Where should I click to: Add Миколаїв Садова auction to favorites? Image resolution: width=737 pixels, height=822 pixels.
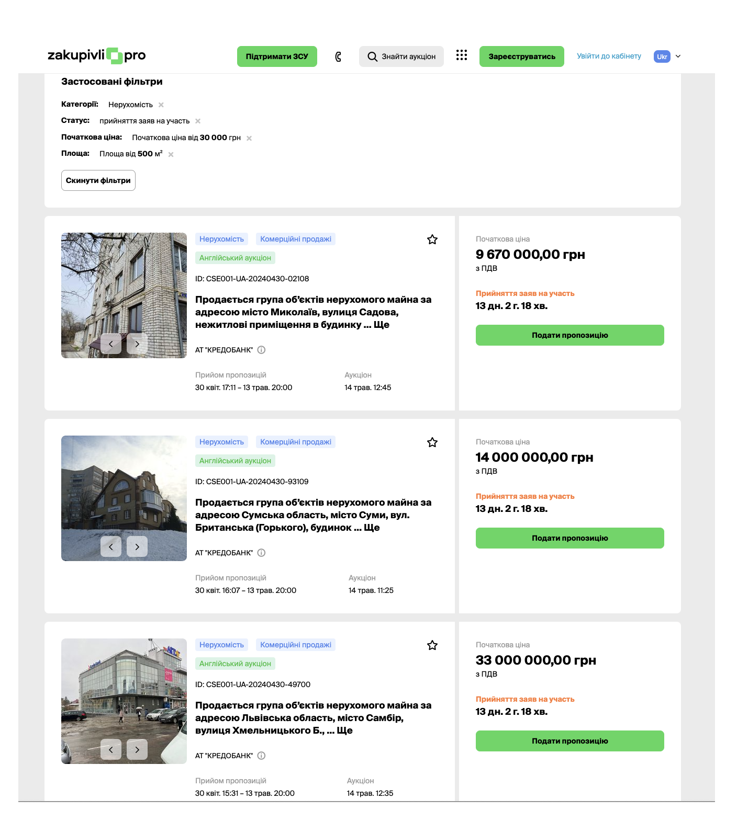pos(432,239)
